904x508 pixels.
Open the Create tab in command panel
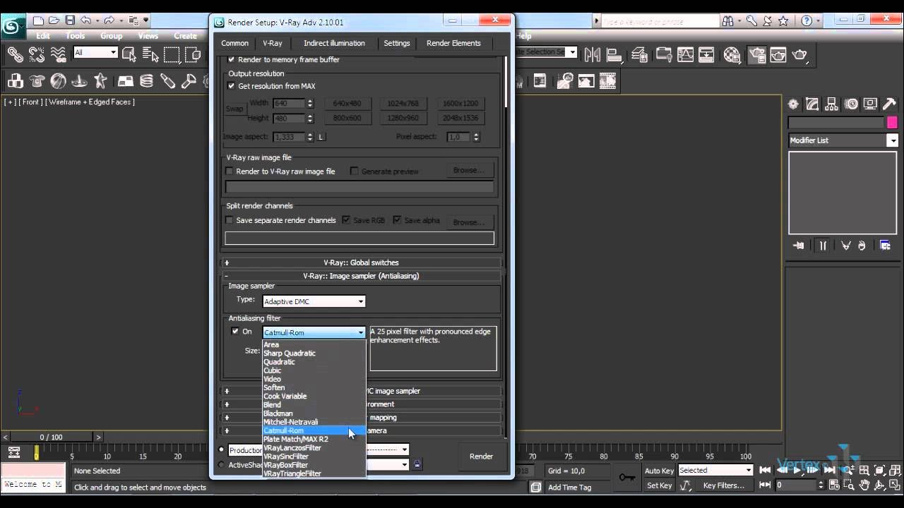point(793,104)
